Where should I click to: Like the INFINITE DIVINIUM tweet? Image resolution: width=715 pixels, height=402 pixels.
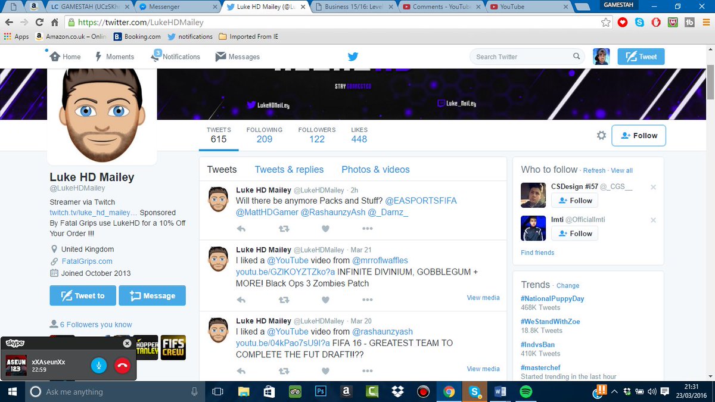325,300
